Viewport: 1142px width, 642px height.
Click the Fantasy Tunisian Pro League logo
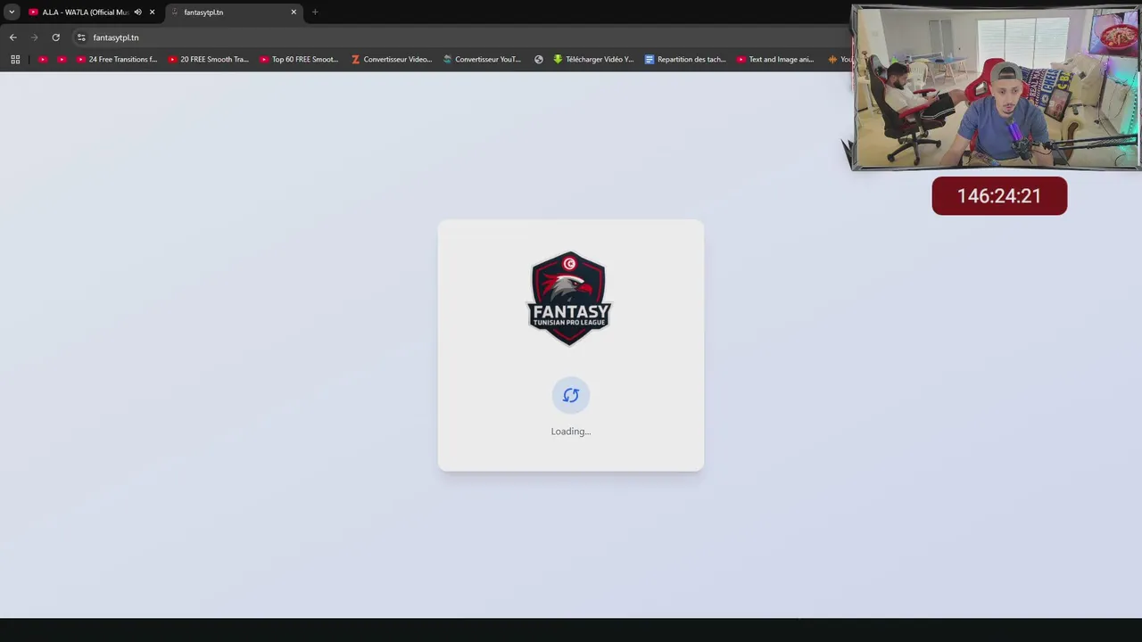(x=569, y=298)
